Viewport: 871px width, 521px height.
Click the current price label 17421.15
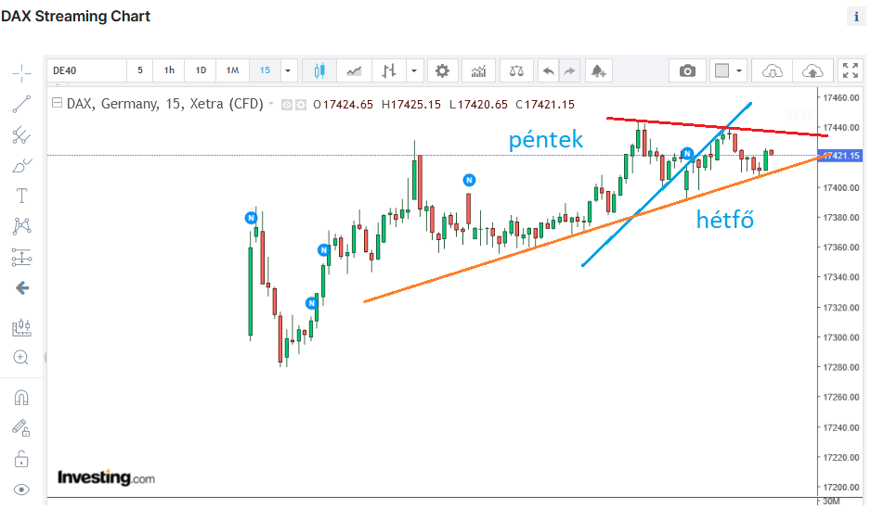pos(841,156)
